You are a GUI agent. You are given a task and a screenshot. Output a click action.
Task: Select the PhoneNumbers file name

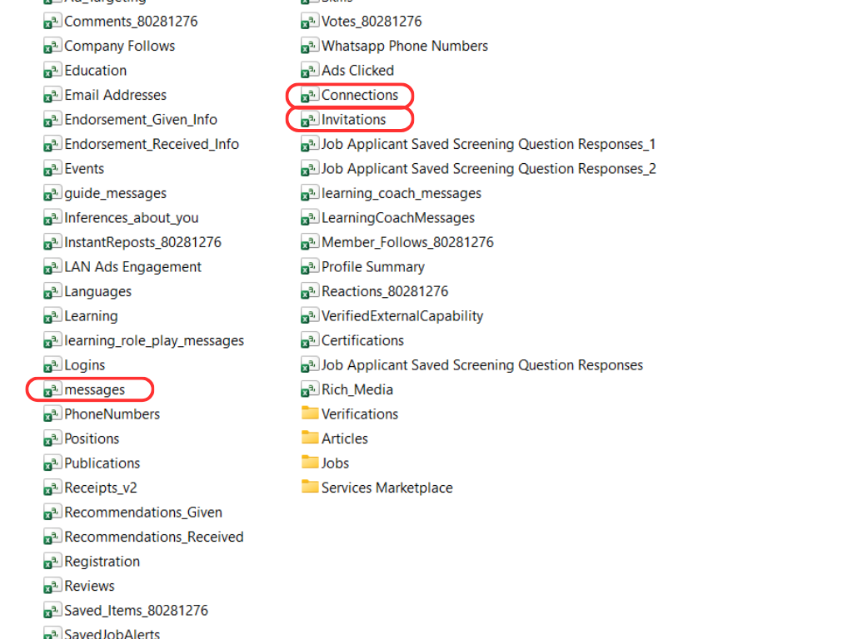click(x=112, y=414)
